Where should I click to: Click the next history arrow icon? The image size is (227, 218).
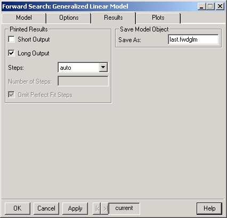tap(104, 208)
